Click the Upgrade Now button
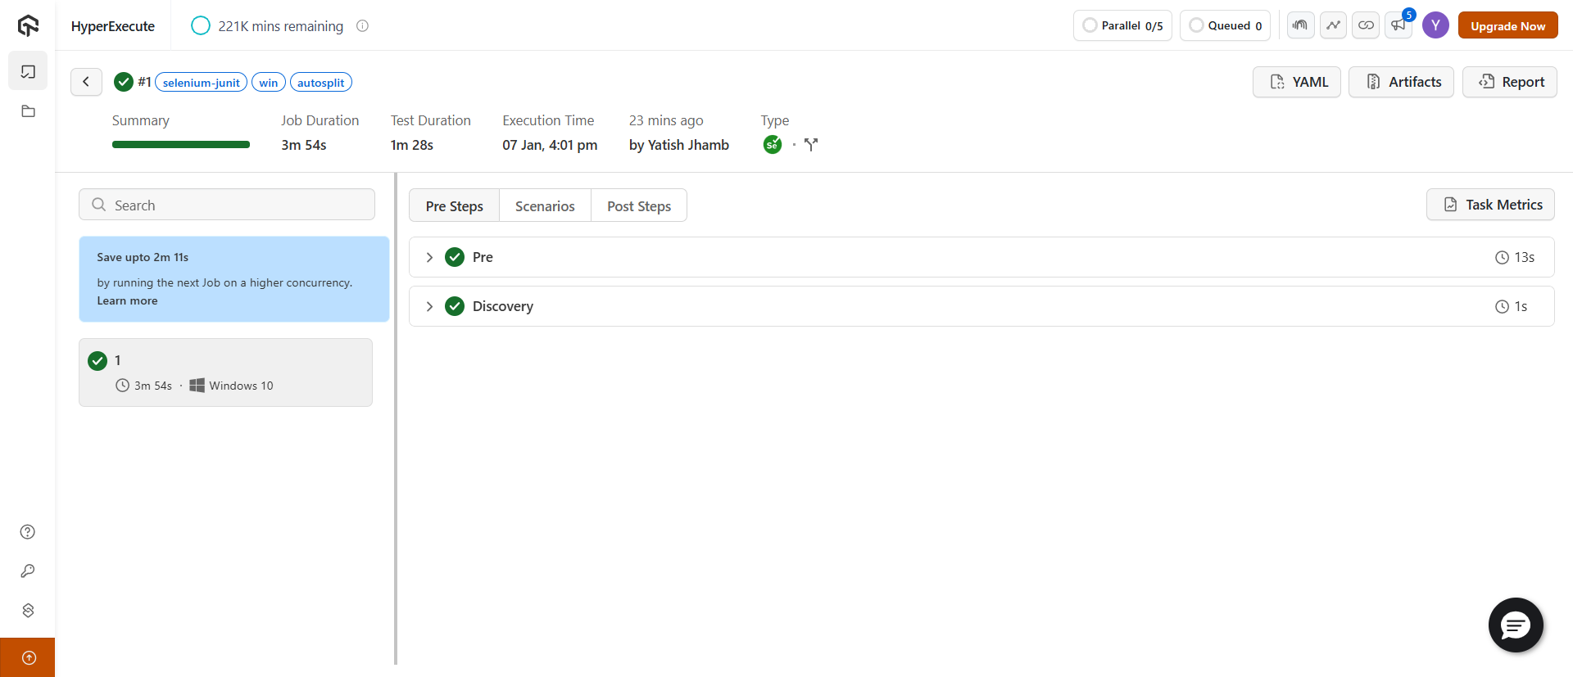The width and height of the screenshot is (1573, 677). click(x=1507, y=26)
